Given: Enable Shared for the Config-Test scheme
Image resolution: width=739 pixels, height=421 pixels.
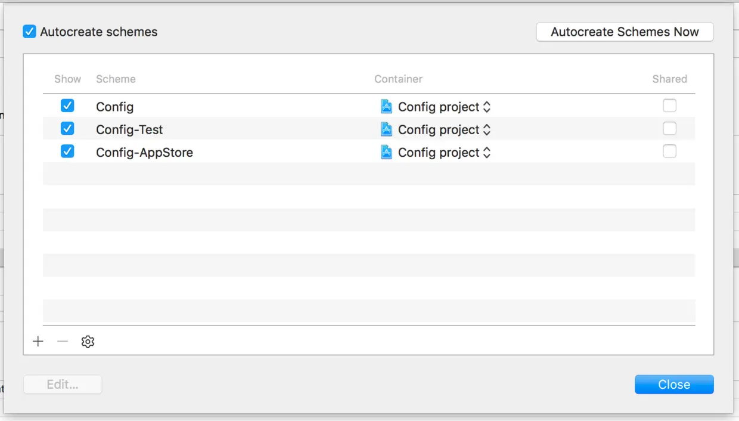Looking at the screenshot, I should pyautogui.click(x=670, y=129).
